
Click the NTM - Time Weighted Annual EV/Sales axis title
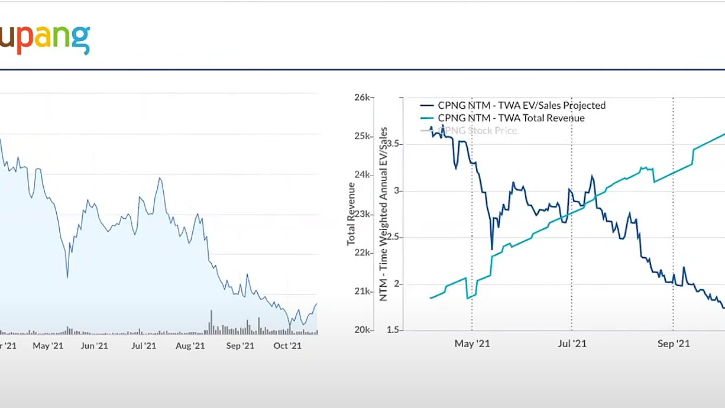pos(383,214)
